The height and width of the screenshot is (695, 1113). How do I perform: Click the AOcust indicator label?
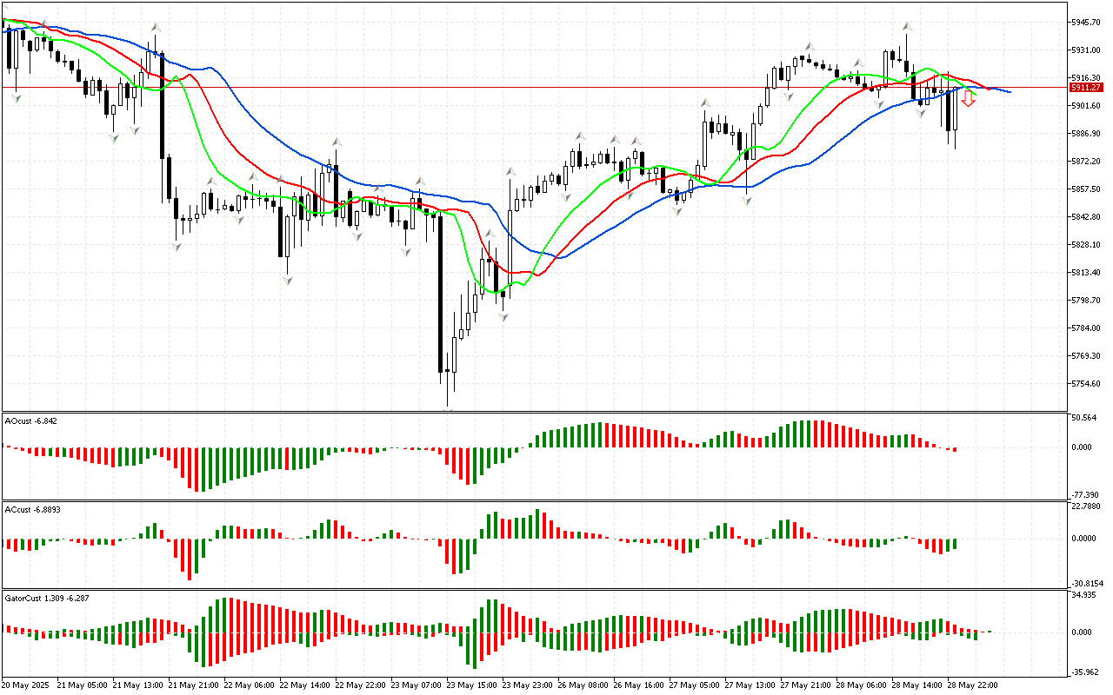click(30, 421)
